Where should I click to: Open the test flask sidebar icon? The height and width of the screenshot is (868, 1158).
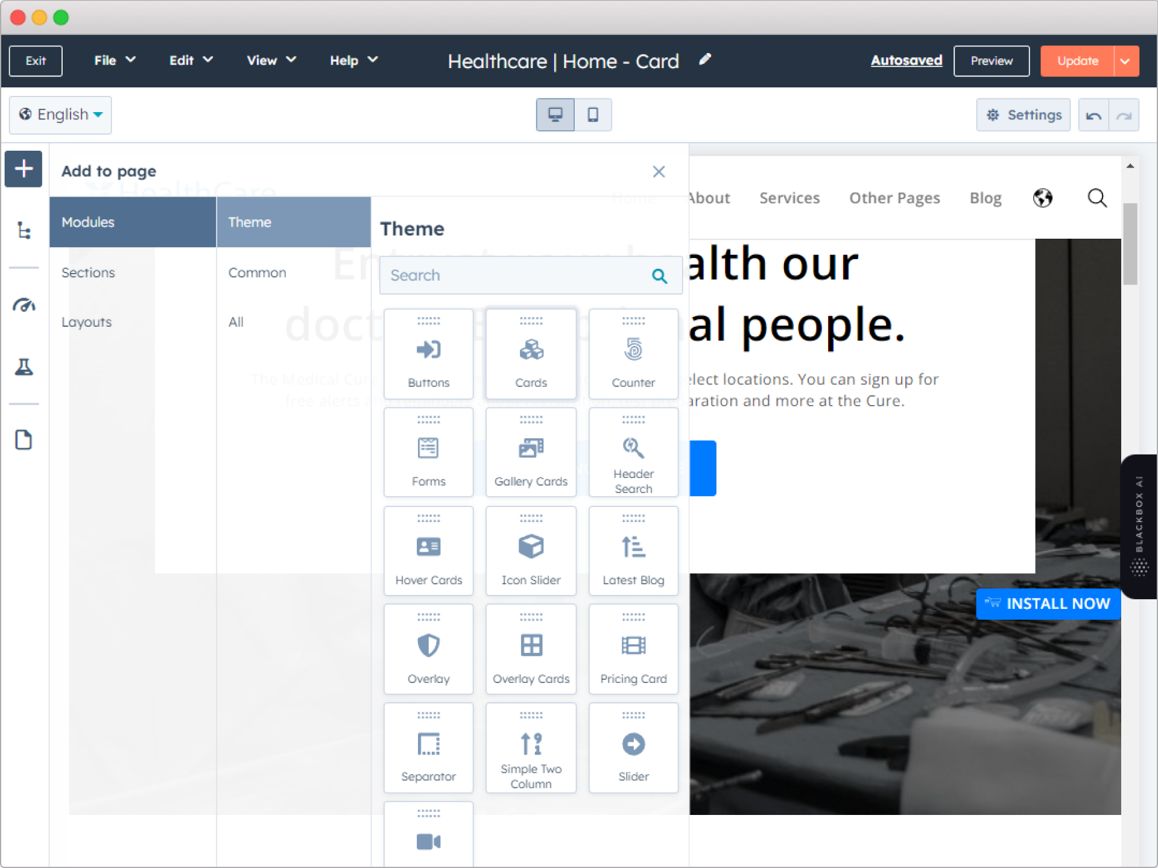click(24, 366)
